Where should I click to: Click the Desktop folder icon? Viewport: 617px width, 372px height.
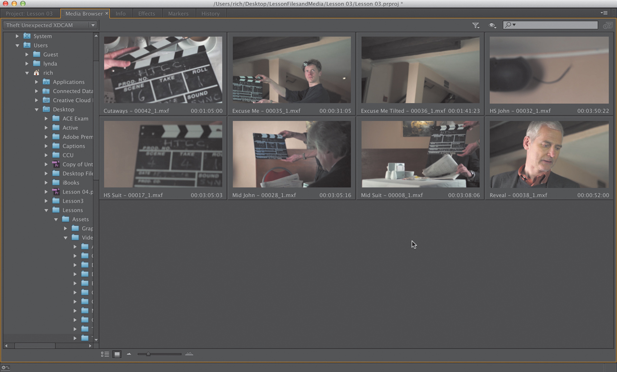pyautogui.click(x=46, y=109)
